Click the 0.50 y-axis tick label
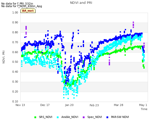Image resolution: width=163 pixels, height=122 pixels. click(x=15, y=62)
